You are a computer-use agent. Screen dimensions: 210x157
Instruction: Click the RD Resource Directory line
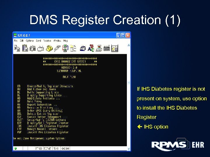pyautogui.click(x=38, y=108)
